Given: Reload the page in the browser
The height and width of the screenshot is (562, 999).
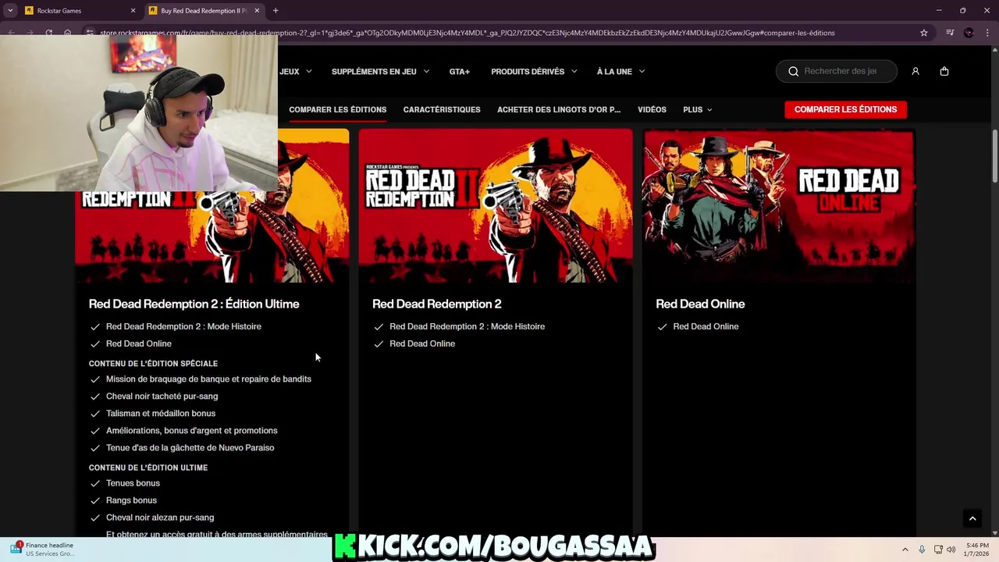Looking at the screenshot, I should coord(48,33).
